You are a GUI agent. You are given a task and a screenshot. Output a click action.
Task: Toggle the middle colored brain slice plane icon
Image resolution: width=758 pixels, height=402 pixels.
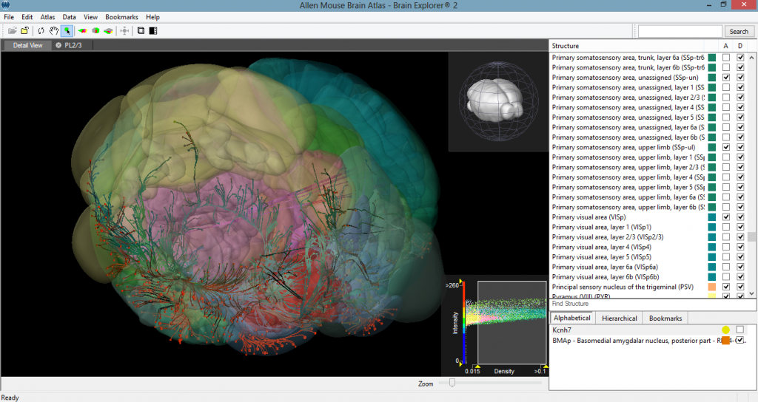95,31
